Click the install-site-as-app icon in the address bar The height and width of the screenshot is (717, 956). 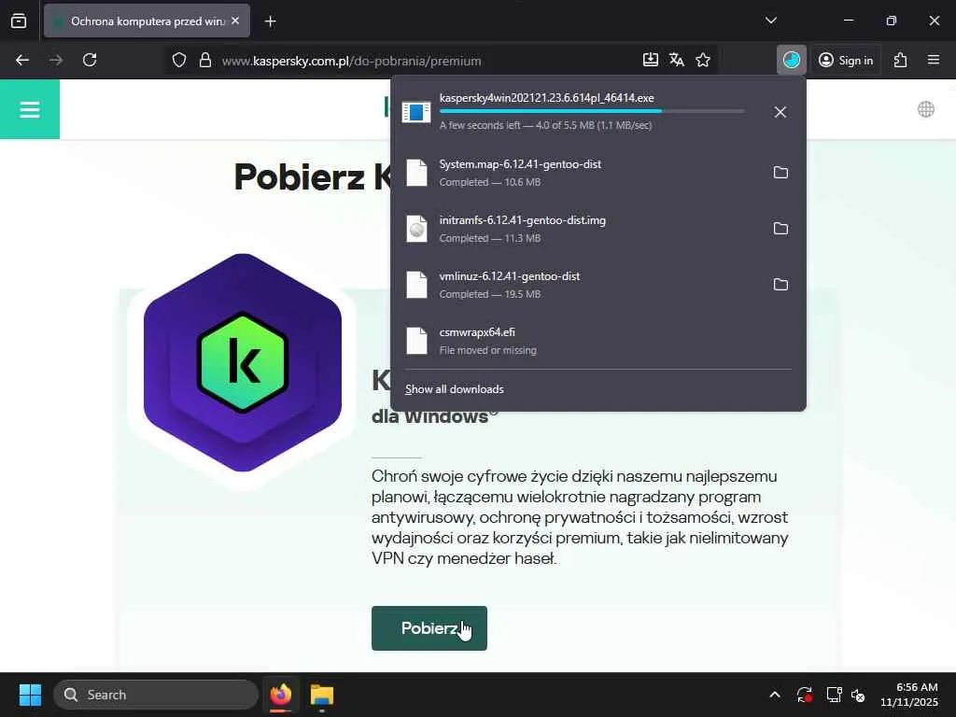pyautogui.click(x=651, y=60)
